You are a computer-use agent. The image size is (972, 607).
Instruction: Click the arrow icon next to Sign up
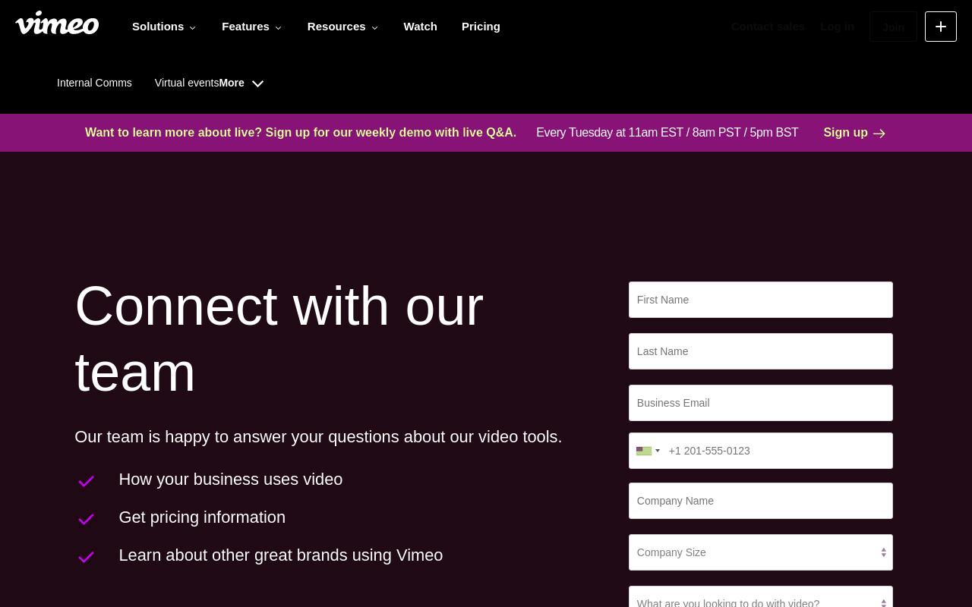click(x=879, y=134)
